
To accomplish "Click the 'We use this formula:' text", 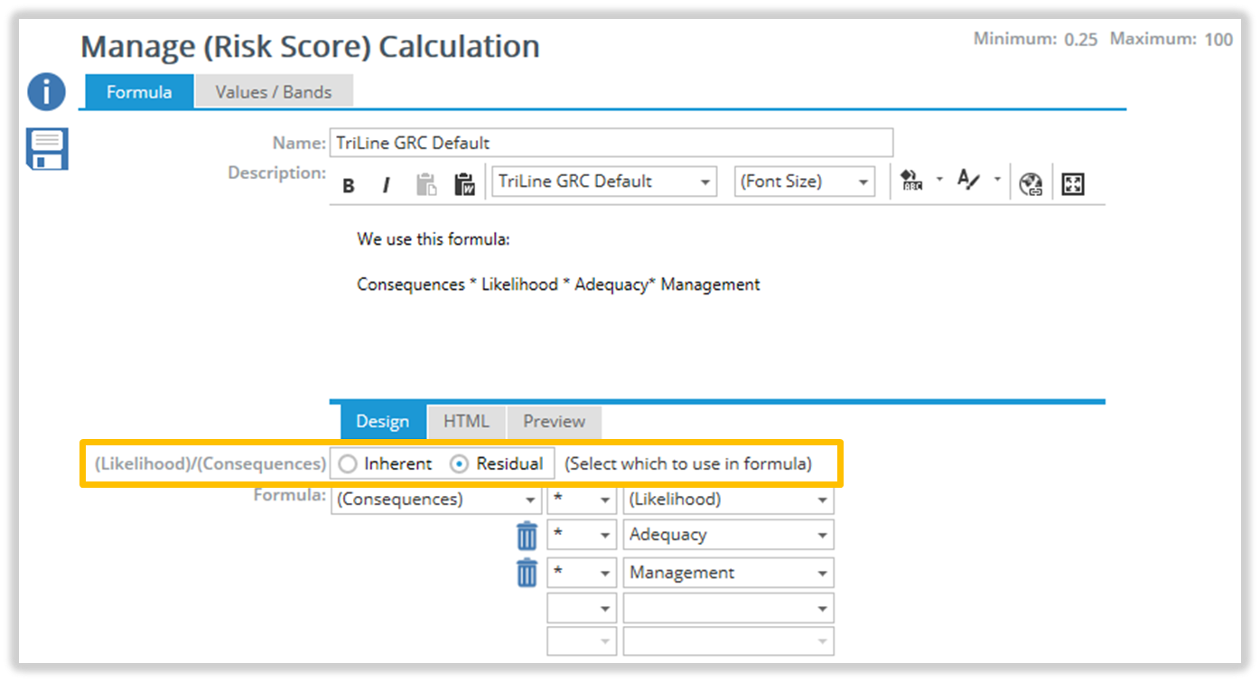I will pos(434,239).
